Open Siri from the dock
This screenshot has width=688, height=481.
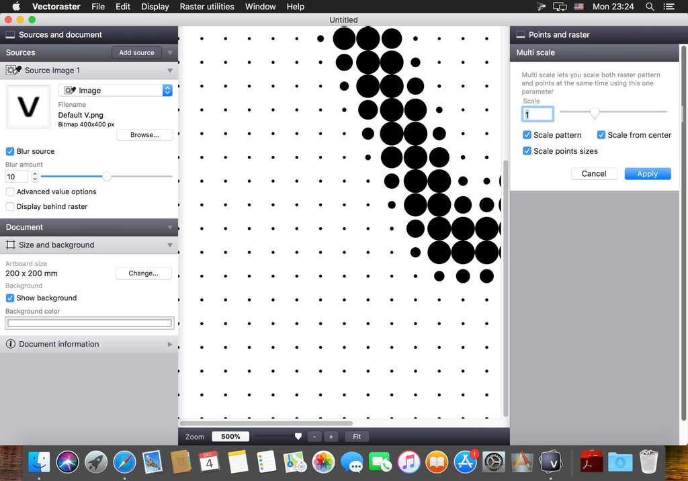pyautogui.click(x=68, y=462)
